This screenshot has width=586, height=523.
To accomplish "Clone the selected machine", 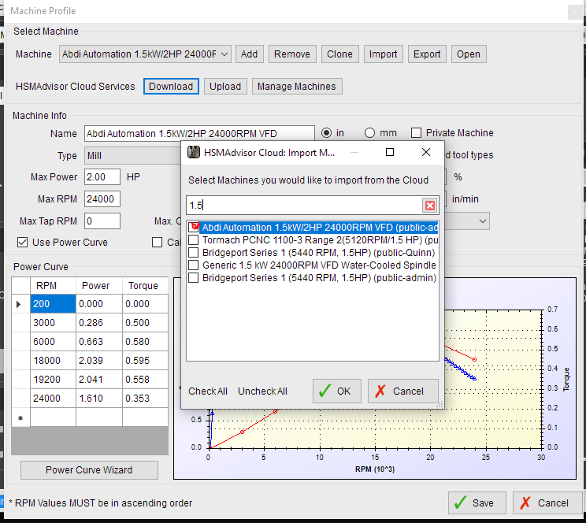I will coord(339,54).
